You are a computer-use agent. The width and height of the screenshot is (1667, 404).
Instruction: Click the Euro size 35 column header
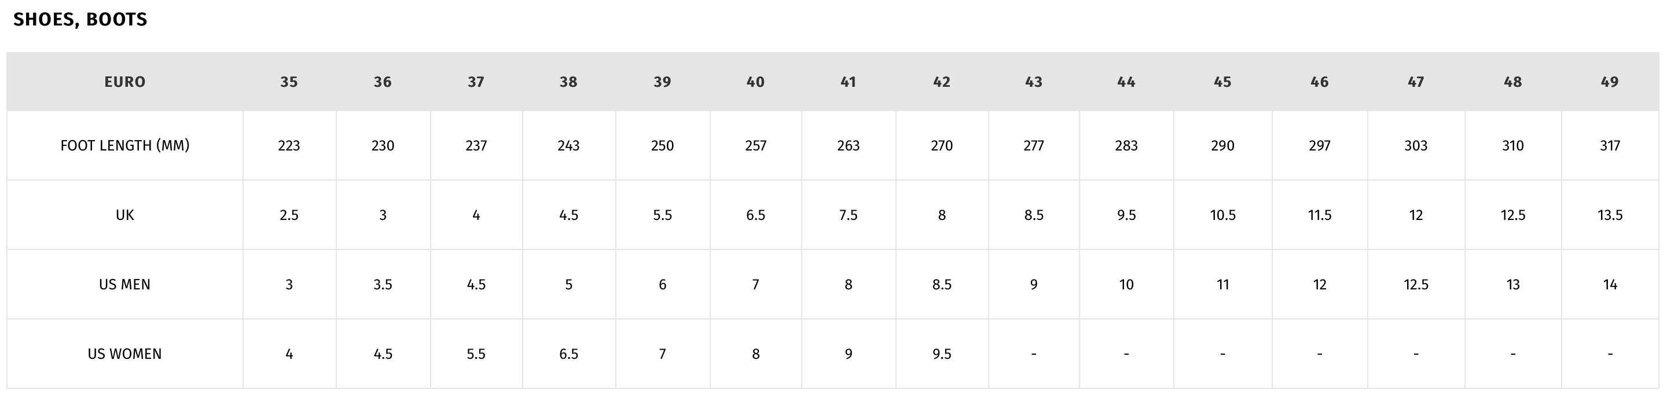289,82
